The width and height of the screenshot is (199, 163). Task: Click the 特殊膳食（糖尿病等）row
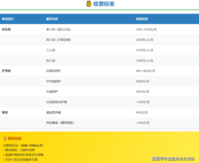(60, 123)
